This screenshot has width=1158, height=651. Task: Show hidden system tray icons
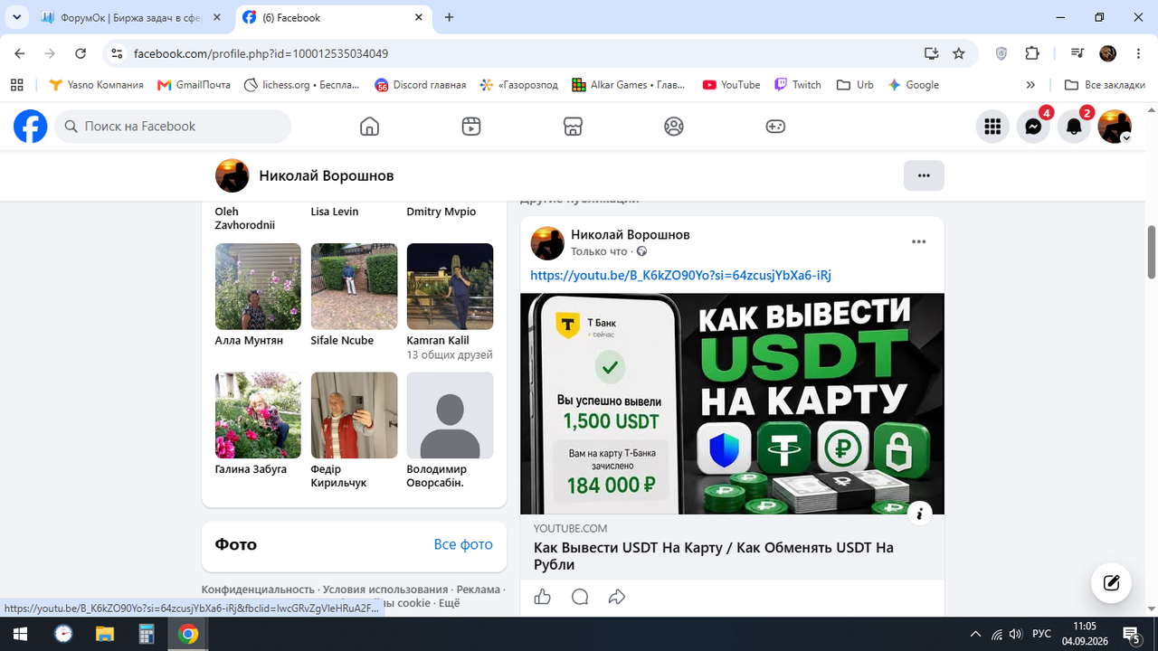[975, 634]
